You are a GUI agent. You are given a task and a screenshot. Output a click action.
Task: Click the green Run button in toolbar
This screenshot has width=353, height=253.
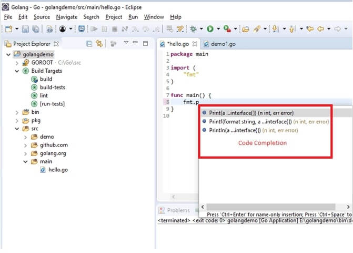point(209,29)
